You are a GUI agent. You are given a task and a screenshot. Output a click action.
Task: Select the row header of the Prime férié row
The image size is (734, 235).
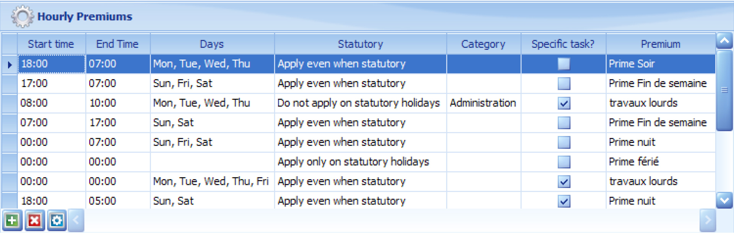pos(10,162)
